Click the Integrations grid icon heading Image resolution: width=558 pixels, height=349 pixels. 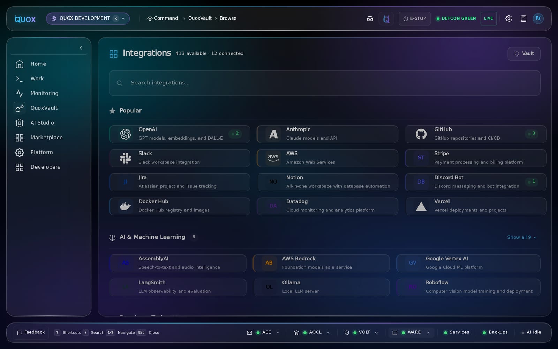click(x=113, y=54)
